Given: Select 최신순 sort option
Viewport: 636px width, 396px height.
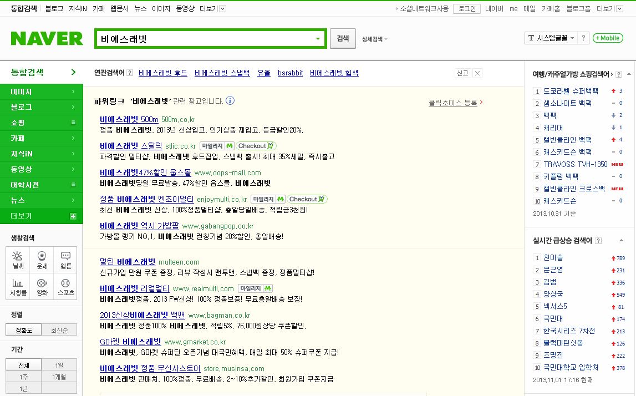Looking at the screenshot, I should tap(59, 330).
